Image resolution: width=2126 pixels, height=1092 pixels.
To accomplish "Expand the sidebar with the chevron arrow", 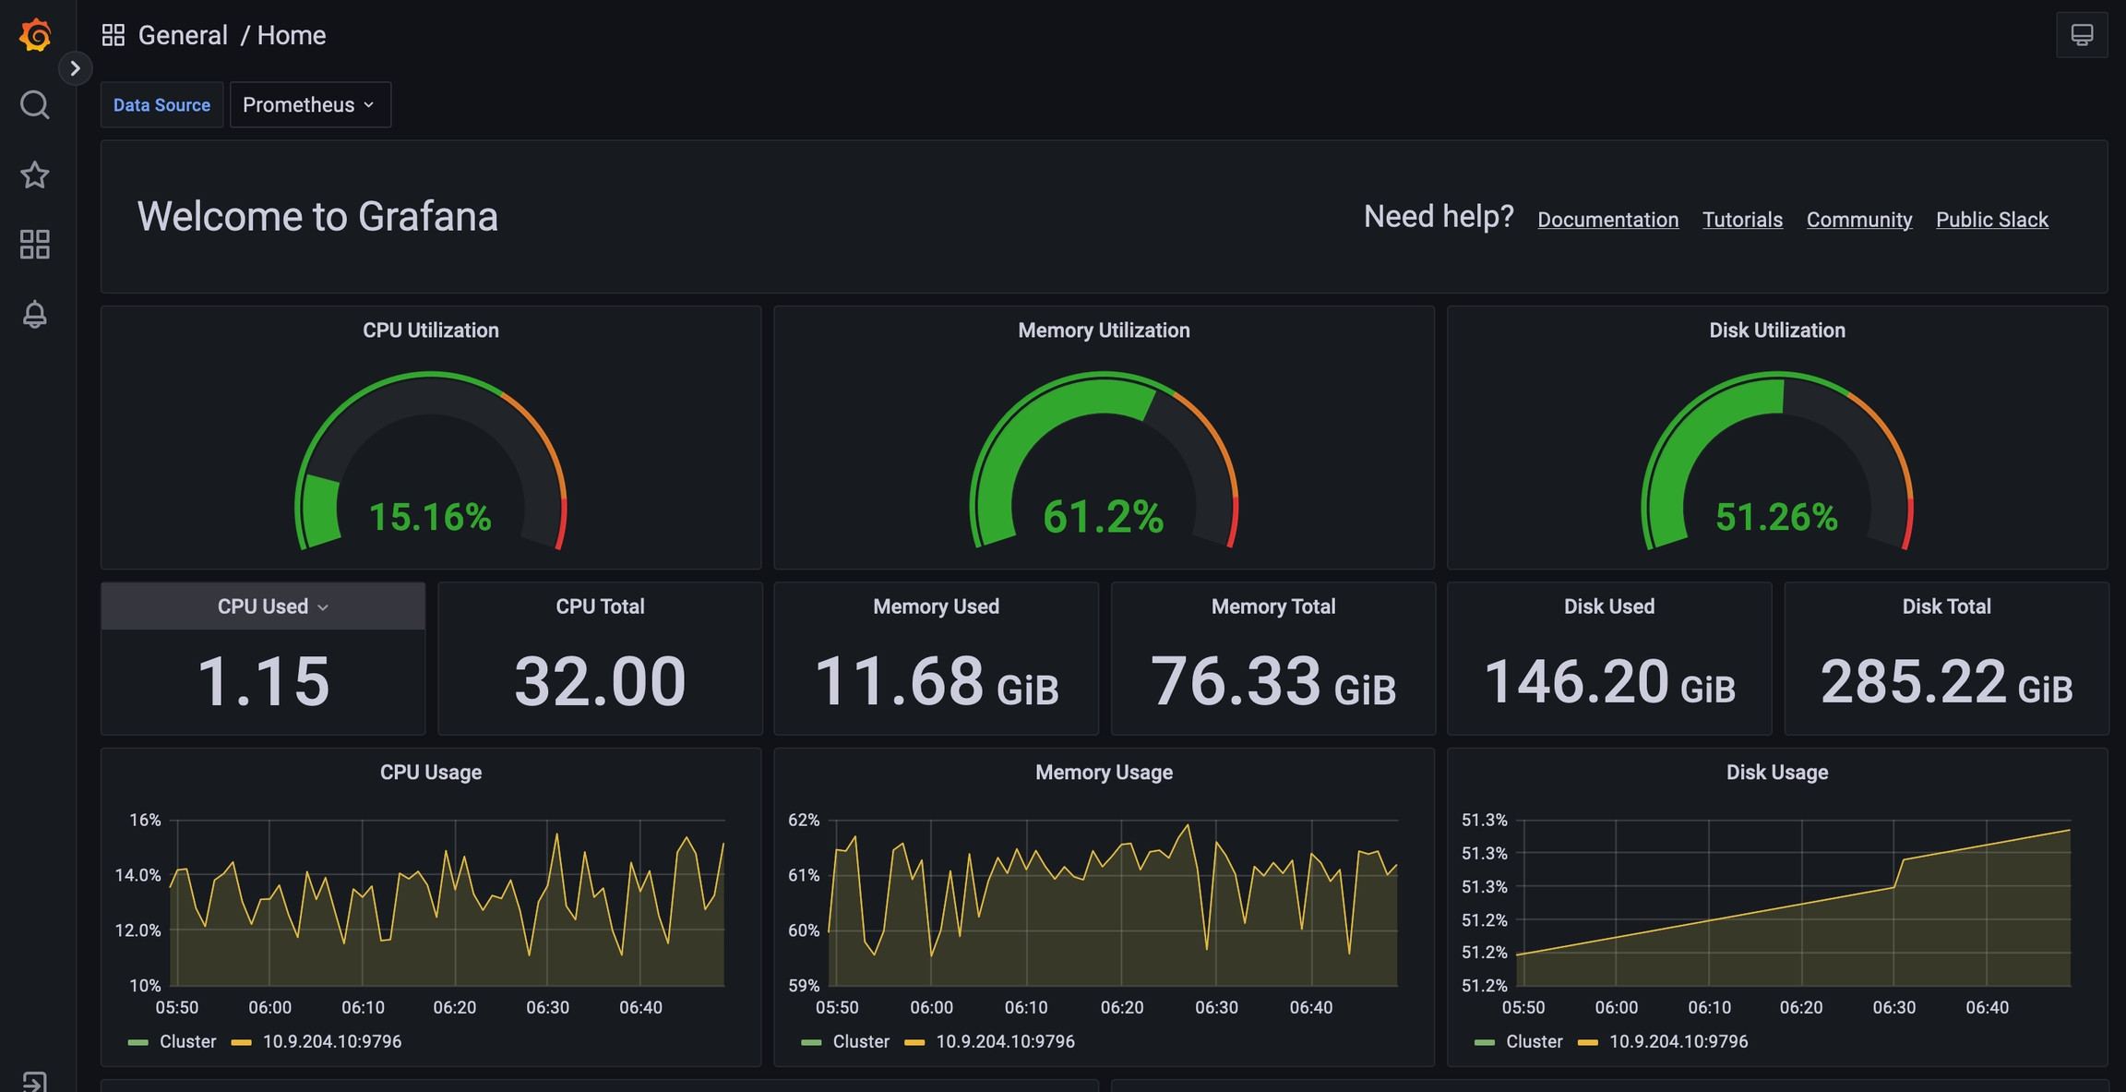I will coord(76,68).
